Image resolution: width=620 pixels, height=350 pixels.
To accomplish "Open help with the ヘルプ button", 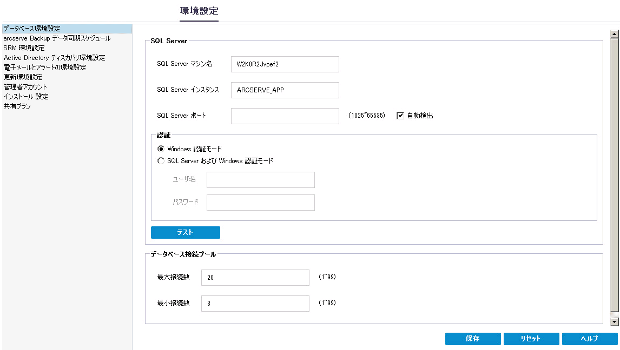I will [x=590, y=339].
